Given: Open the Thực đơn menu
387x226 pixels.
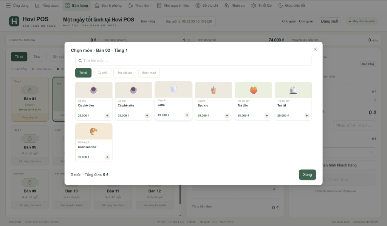Looking at the screenshot, I should [x=139, y=5].
